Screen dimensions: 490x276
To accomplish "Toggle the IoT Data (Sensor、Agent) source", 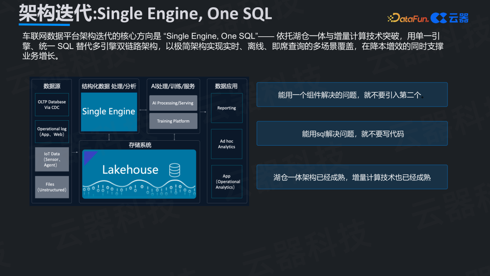I will pyautogui.click(x=52, y=160).
